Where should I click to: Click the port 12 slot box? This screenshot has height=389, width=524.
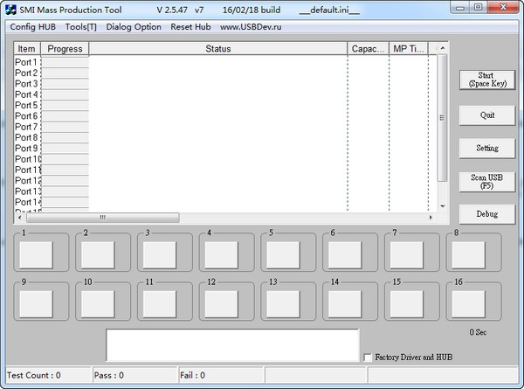[219, 304]
